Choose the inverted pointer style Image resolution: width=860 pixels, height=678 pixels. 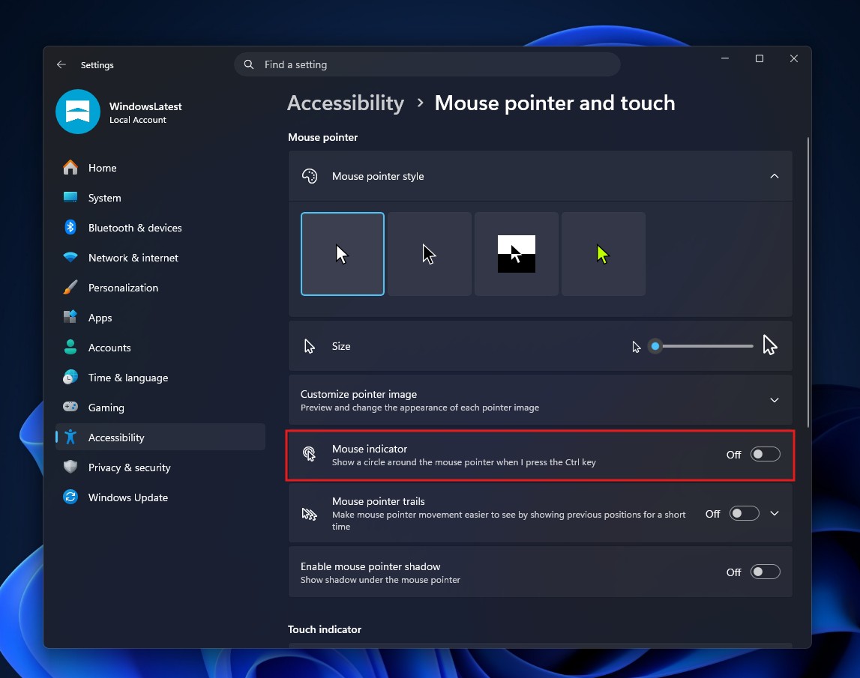[516, 254]
